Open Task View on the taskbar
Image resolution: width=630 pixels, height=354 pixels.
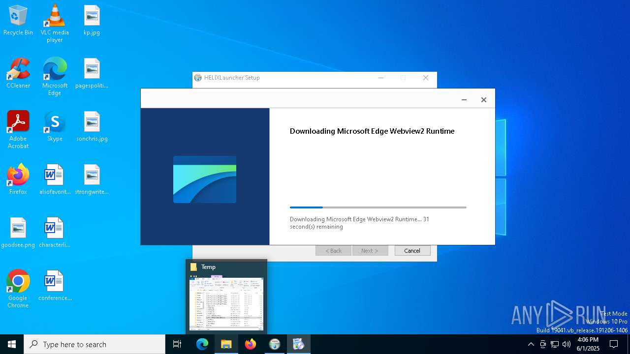click(x=177, y=344)
